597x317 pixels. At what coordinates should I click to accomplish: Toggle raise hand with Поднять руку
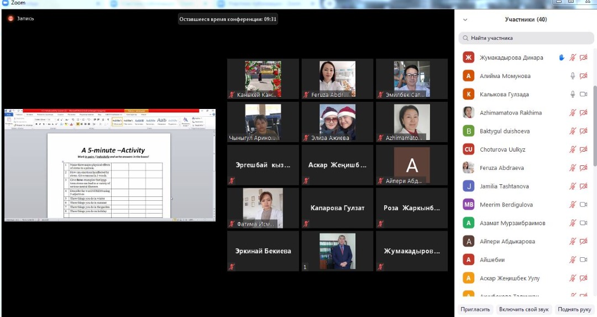(x=574, y=309)
